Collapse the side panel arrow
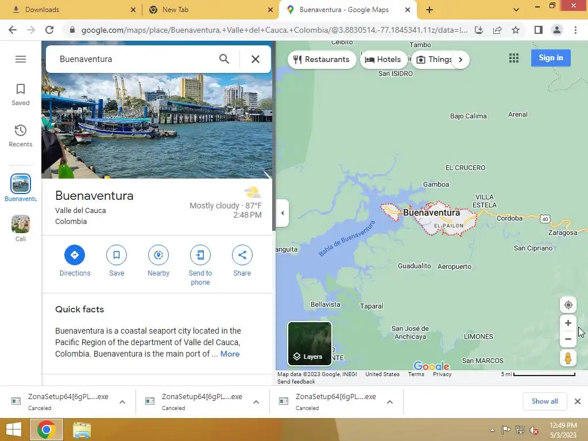Viewport: 588px width, 441px height. [x=283, y=213]
